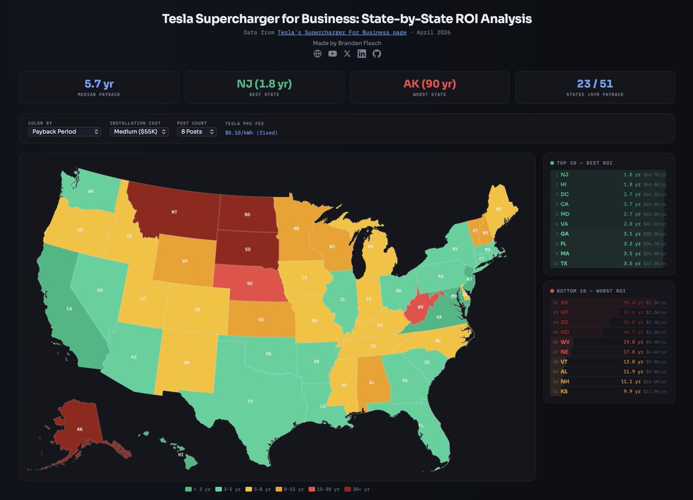Open the YouTube icon link
The image size is (693, 500).
pos(333,54)
